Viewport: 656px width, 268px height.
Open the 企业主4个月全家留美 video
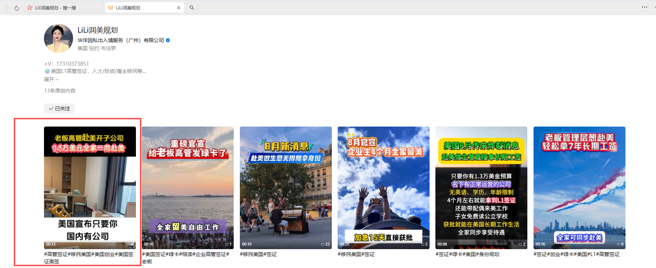coord(383,187)
